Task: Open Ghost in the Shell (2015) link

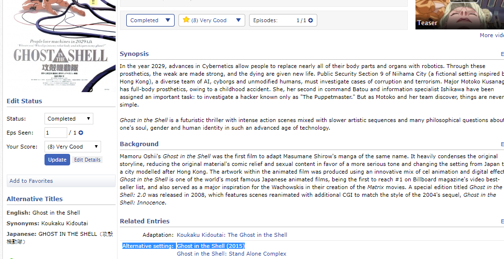Action: coord(211,246)
